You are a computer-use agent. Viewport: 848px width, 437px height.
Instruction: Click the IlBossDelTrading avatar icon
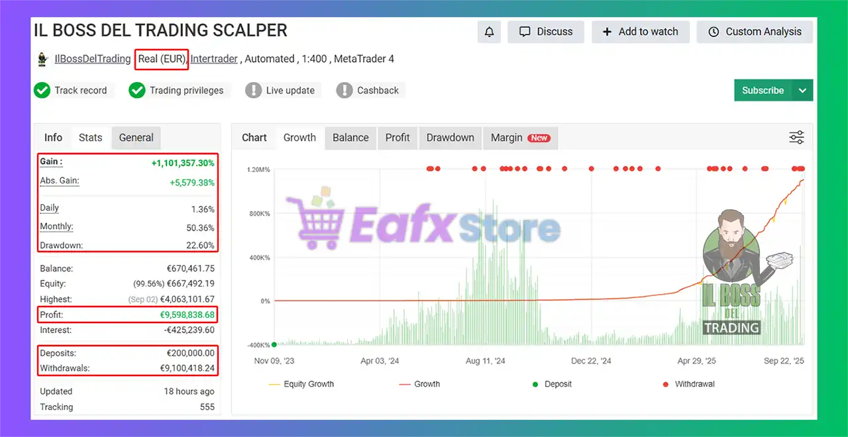[42, 59]
